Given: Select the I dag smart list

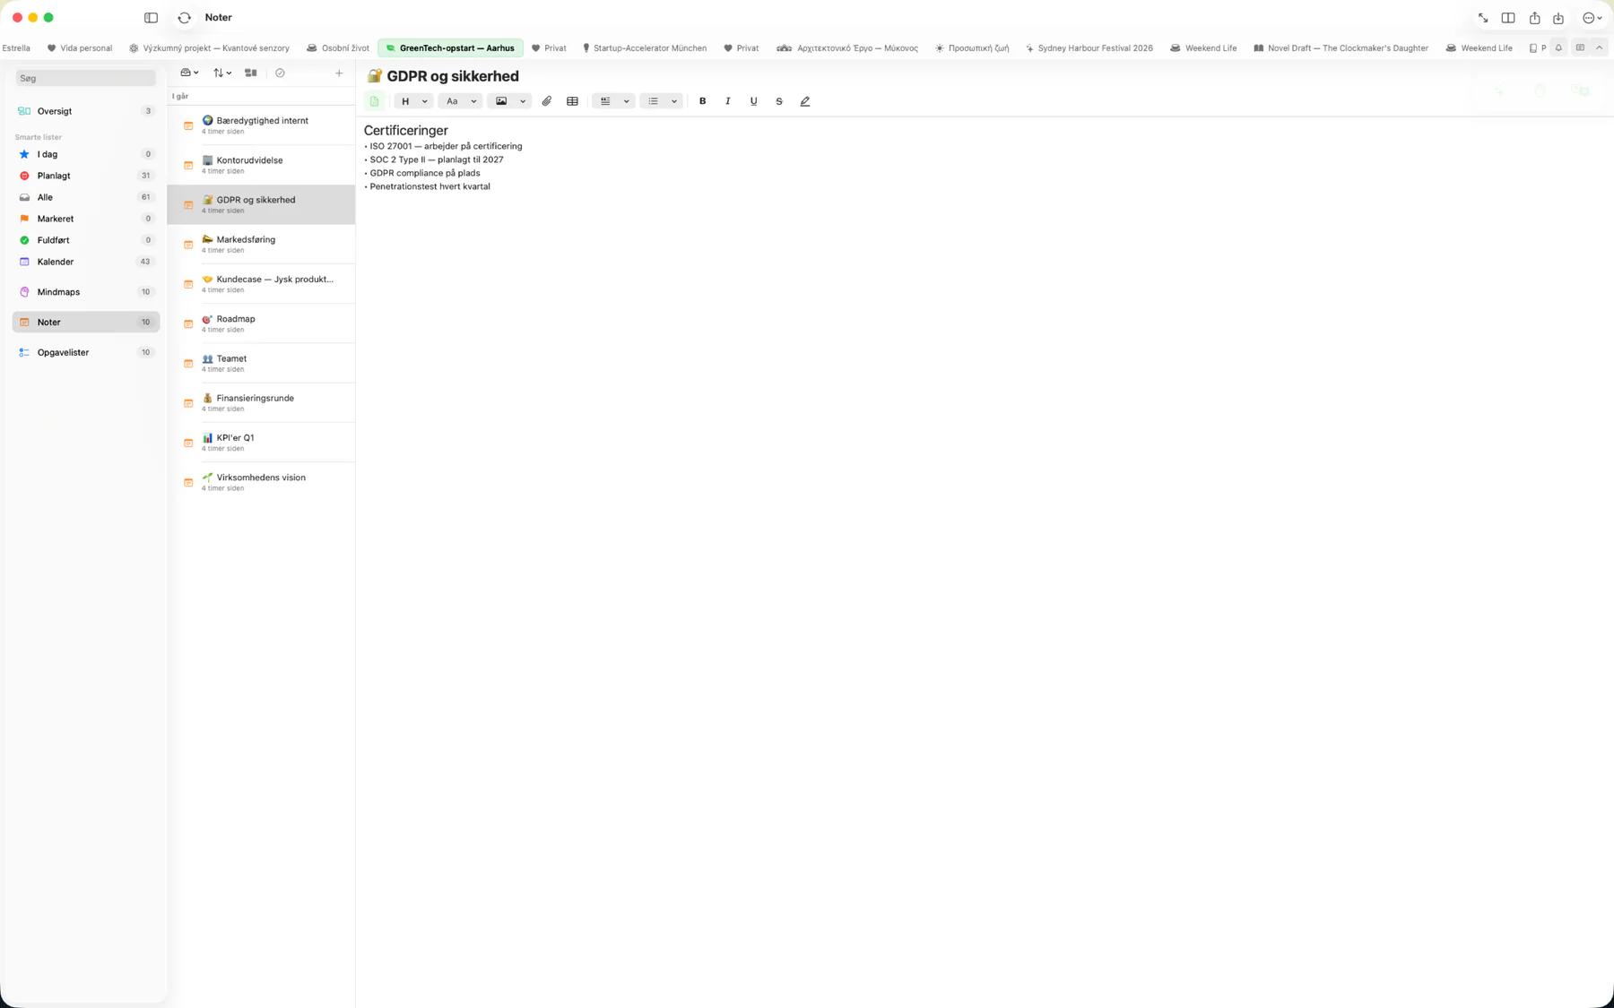Looking at the screenshot, I should tap(85, 154).
